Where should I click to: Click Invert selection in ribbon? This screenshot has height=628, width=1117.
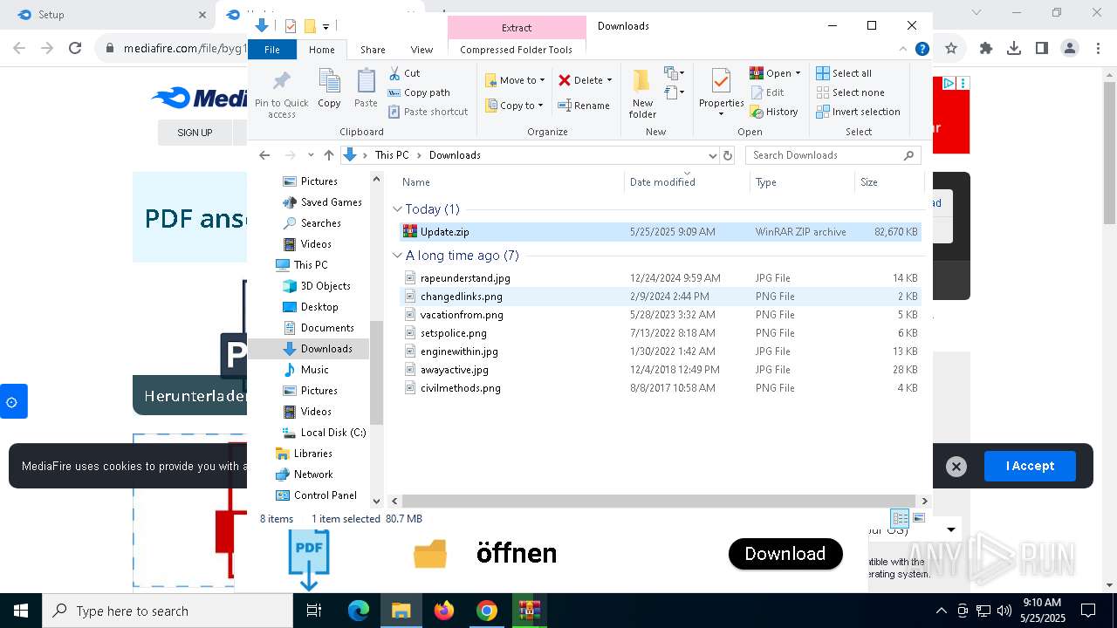[x=858, y=112]
